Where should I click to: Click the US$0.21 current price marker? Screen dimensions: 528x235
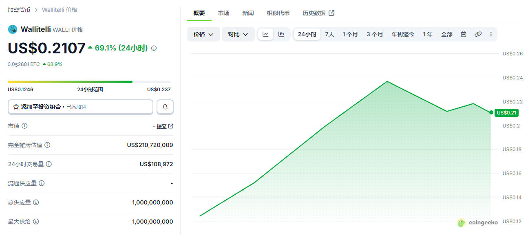point(506,113)
